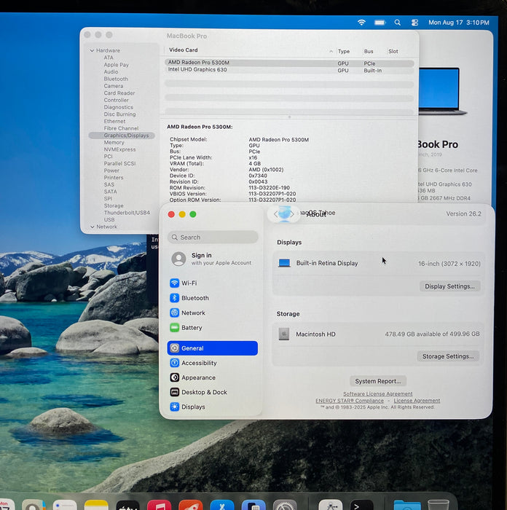The image size is (507, 510).
Task: Select Audio in System Information sidebar
Action: [x=111, y=71]
